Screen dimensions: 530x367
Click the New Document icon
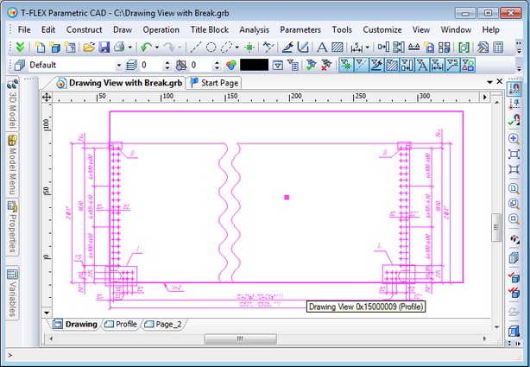41,47
